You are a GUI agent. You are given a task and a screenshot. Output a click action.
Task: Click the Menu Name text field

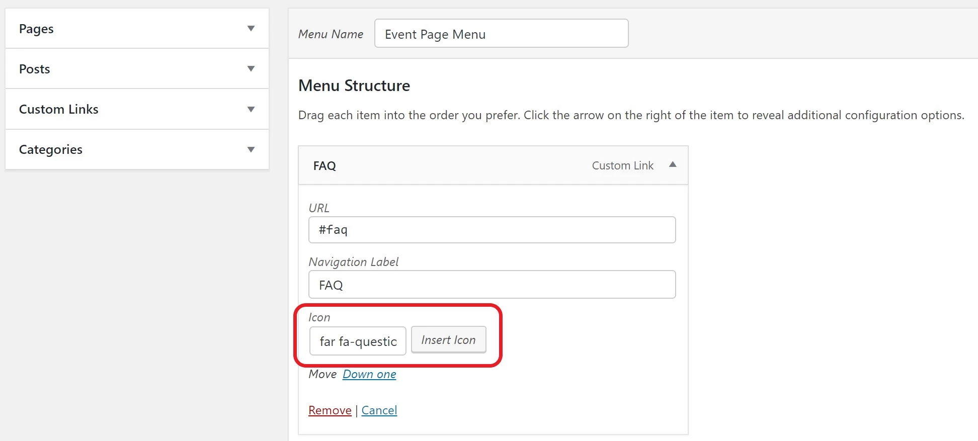pyautogui.click(x=501, y=34)
